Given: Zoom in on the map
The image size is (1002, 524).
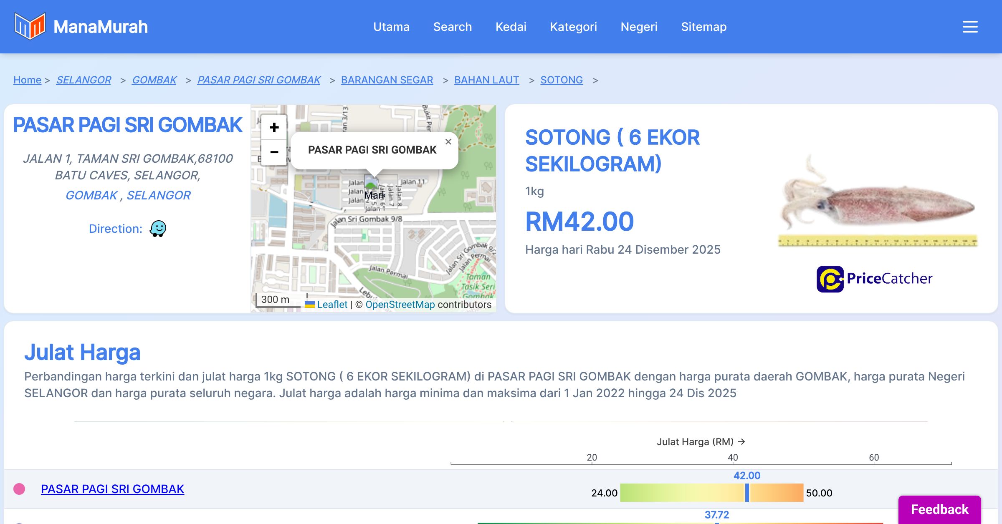Looking at the screenshot, I should pyautogui.click(x=274, y=127).
